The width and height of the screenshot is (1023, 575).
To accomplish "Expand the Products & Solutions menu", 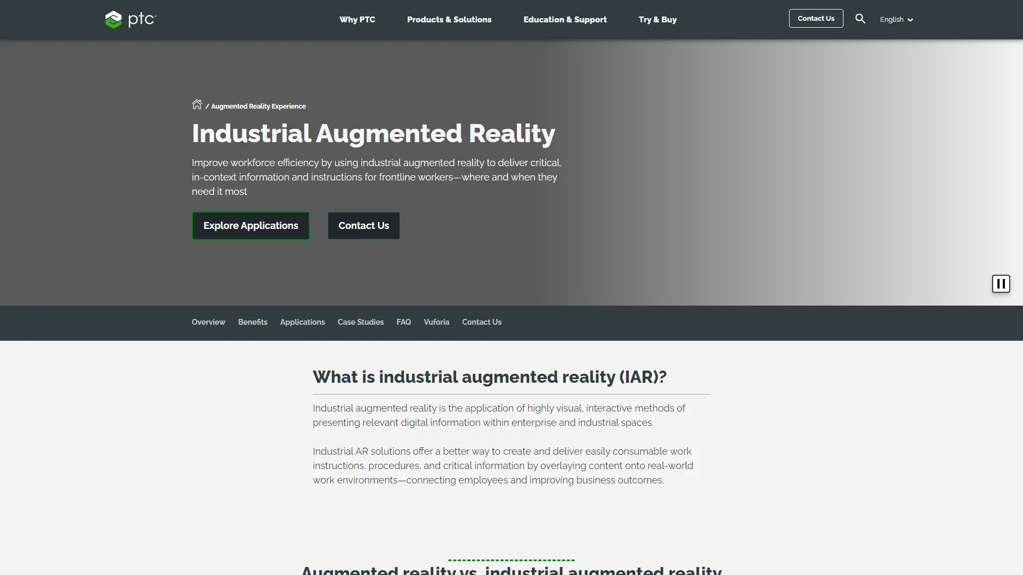I will (x=449, y=20).
